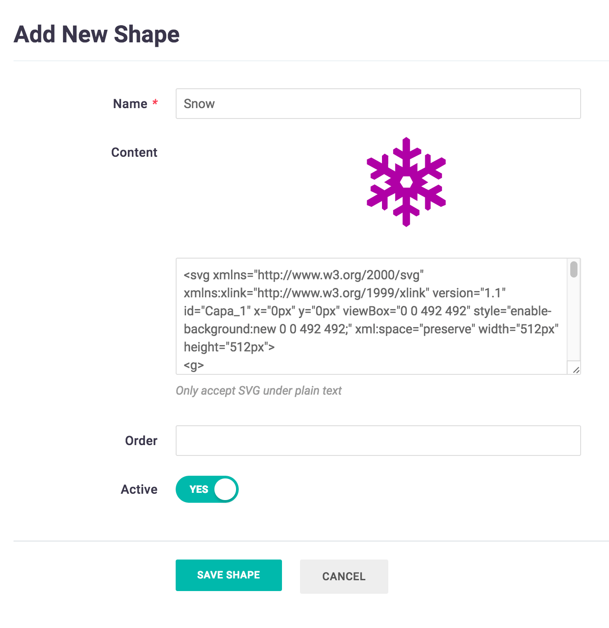Focus the Name input containing Snow
Viewport: 609px width, 628px height.
(378, 104)
